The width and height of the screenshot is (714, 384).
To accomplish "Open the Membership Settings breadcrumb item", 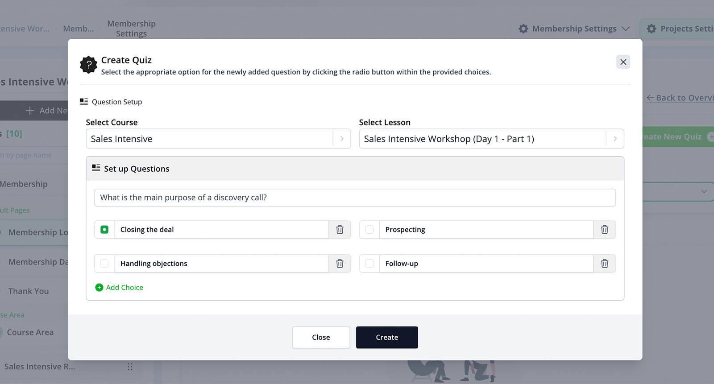I will 131,28.
